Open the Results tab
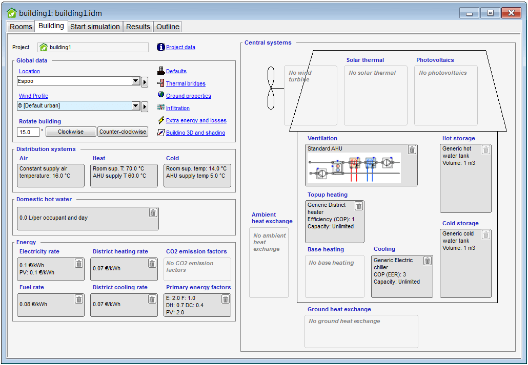 pyautogui.click(x=138, y=27)
